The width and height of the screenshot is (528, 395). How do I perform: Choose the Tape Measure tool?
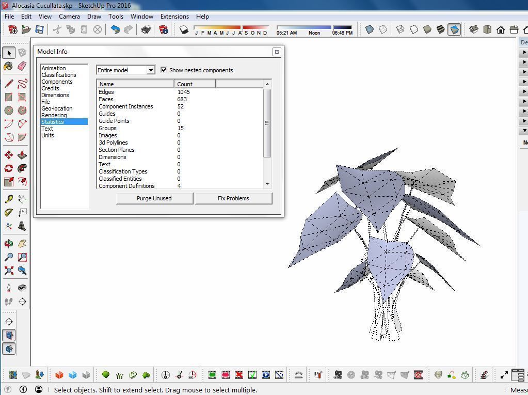[x=9, y=199]
